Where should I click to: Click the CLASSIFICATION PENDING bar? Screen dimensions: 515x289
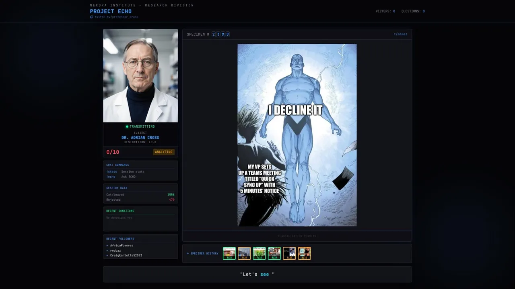297,236
